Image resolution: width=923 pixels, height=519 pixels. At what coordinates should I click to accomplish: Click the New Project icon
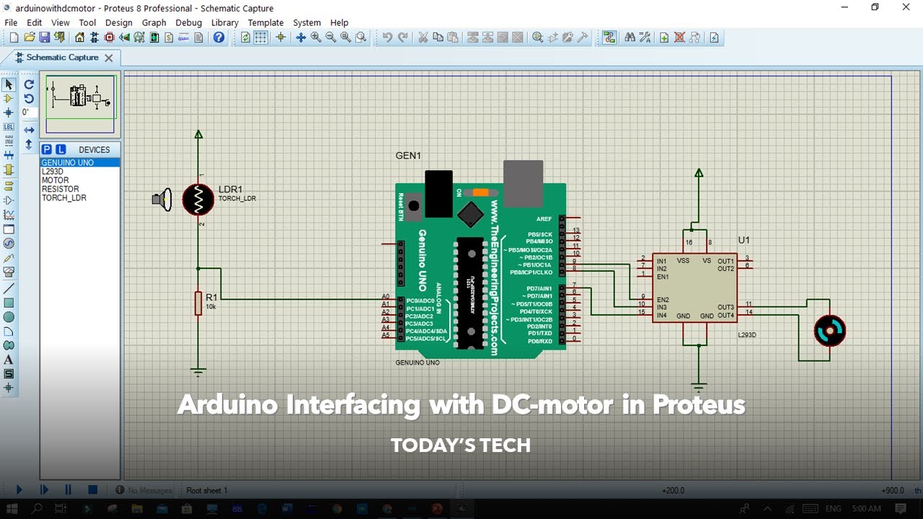tap(14, 37)
